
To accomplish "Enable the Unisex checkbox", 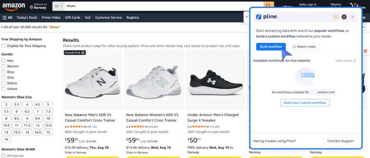I will pos(3,89).
